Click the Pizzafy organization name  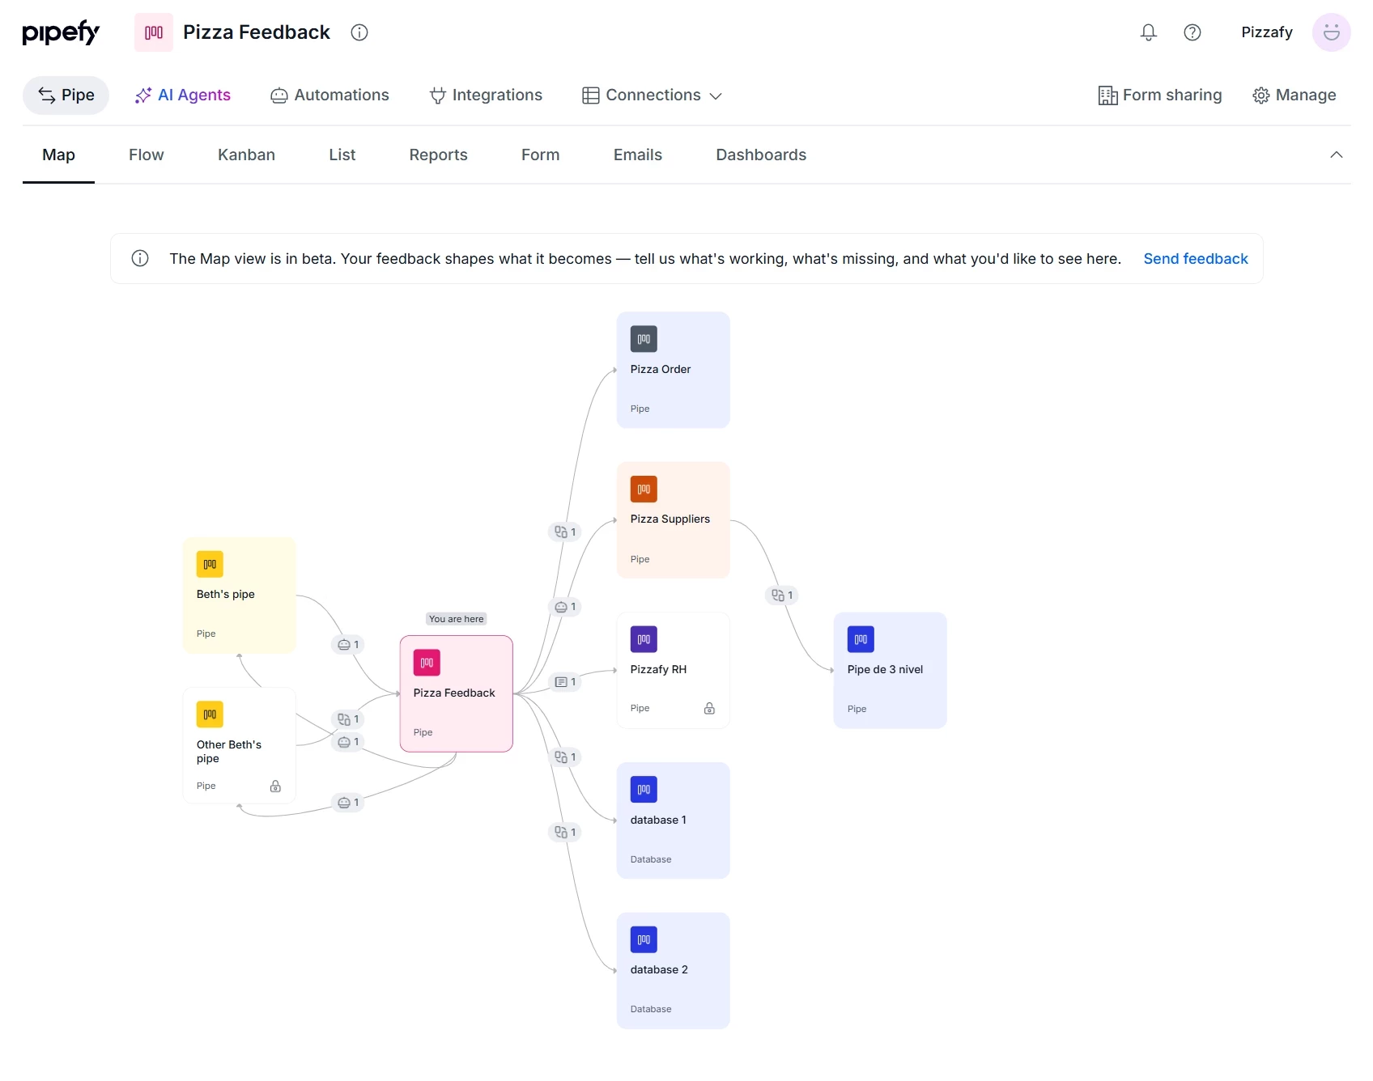point(1267,32)
